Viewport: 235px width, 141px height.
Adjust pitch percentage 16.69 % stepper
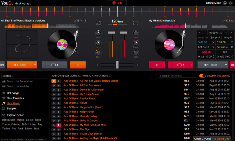(x=221, y=33)
